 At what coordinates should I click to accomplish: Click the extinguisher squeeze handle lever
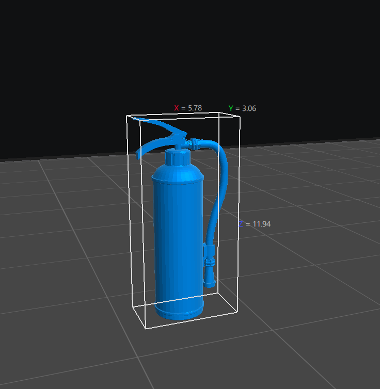tap(159, 125)
